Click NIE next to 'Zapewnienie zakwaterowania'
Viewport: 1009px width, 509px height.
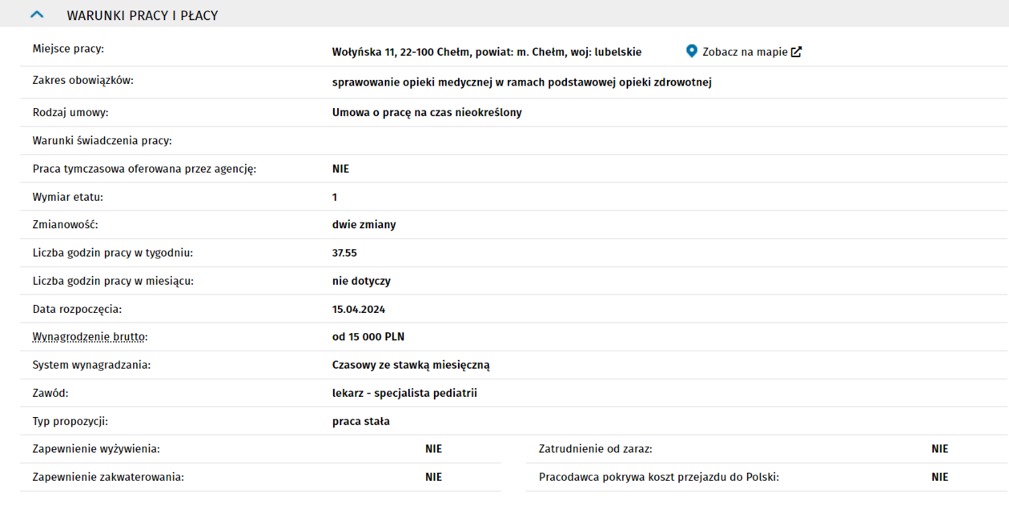tap(433, 477)
